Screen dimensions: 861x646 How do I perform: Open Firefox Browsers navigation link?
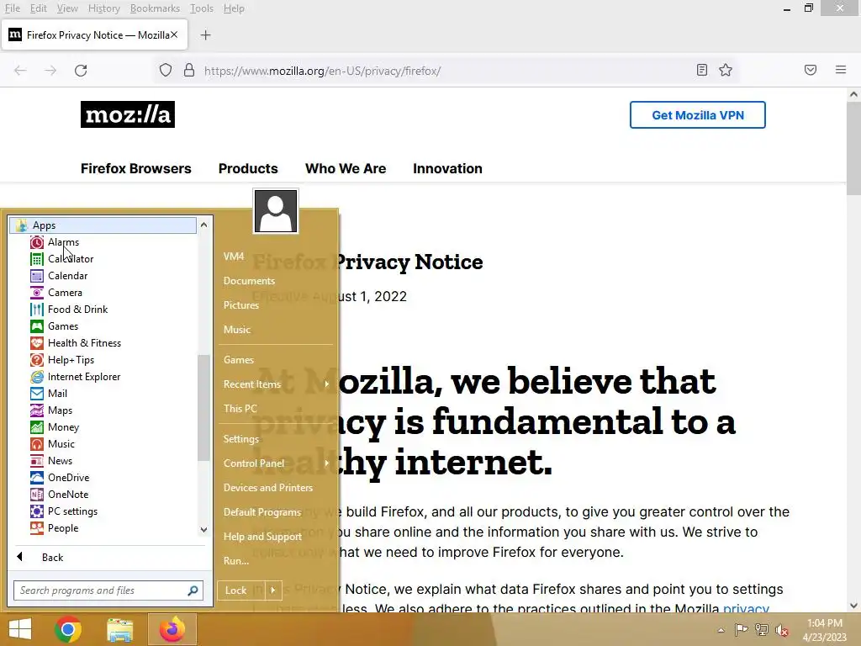tap(135, 168)
